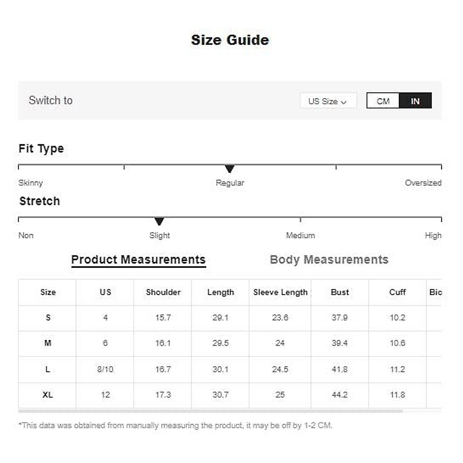Click the Cuff column header
Screen dimensions: 463x463
point(397,292)
